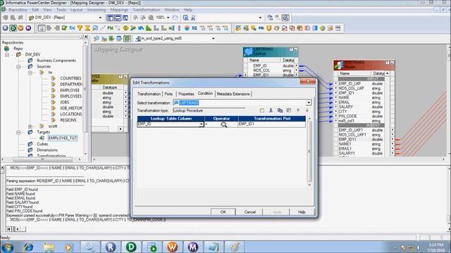Open the EMP_ID lookup table column dropdown

(x=201, y=124)
